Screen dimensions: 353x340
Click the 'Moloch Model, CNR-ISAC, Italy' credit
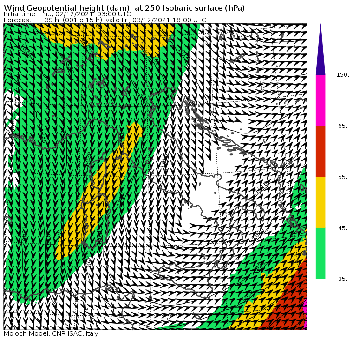coord(51,333)
